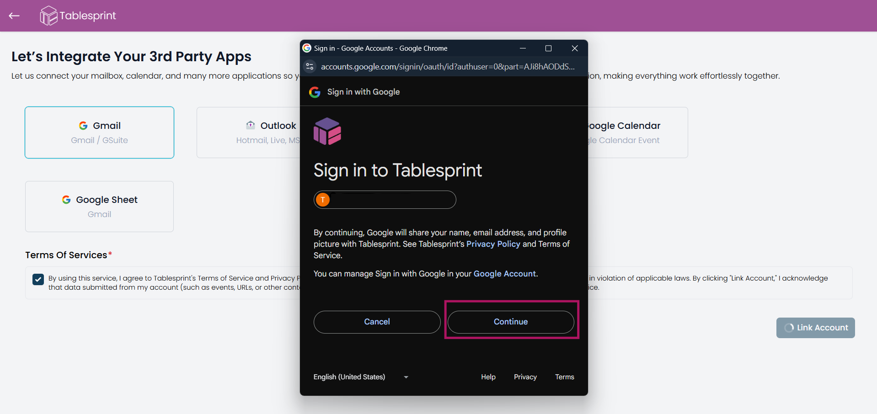
Task: Click the Google icon on the Google Sheet card
Action: point(66,200)
